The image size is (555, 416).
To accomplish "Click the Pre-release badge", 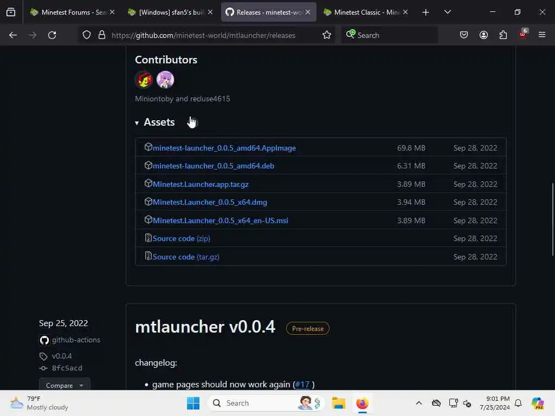I will 308,329.
